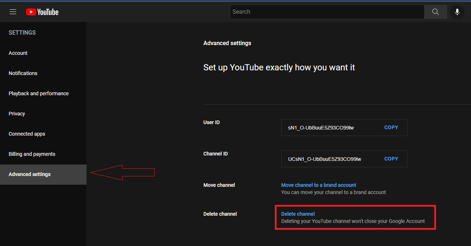Click 'Set up YouTube exactly how you want it'

(x=279, y=67)
